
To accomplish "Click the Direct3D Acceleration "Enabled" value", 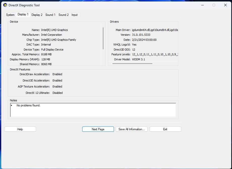I will (x=57, y=80).
